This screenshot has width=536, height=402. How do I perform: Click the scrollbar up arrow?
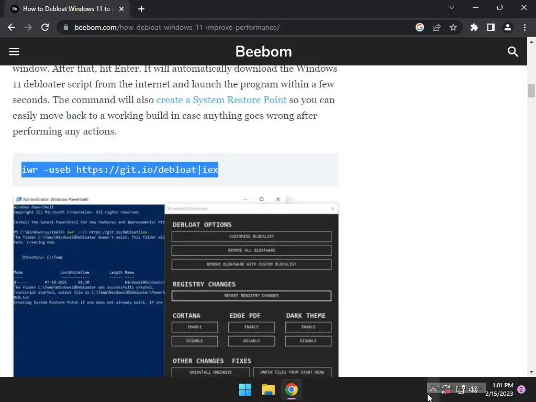[x=531, y=42]
